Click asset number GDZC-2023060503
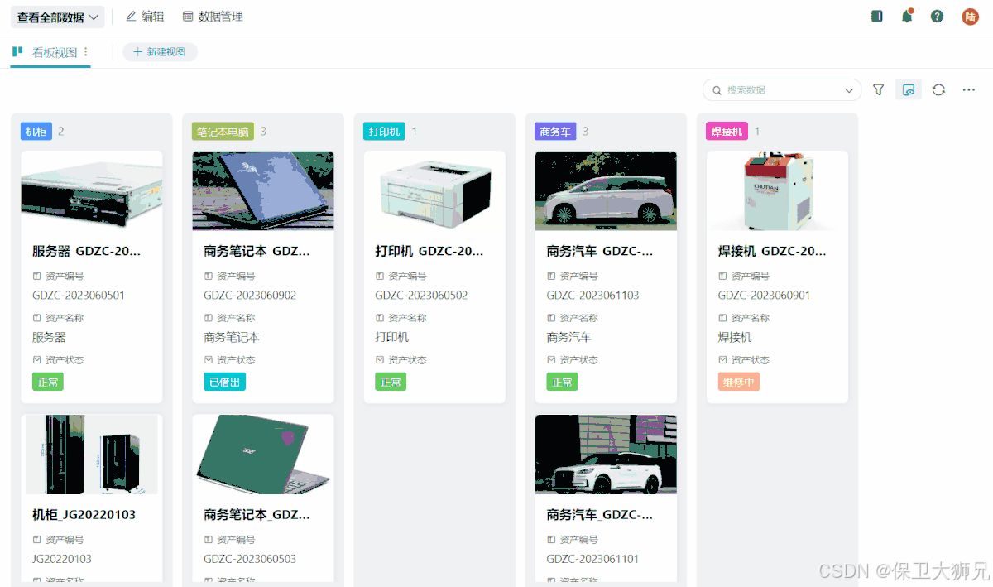 [250, 560]
